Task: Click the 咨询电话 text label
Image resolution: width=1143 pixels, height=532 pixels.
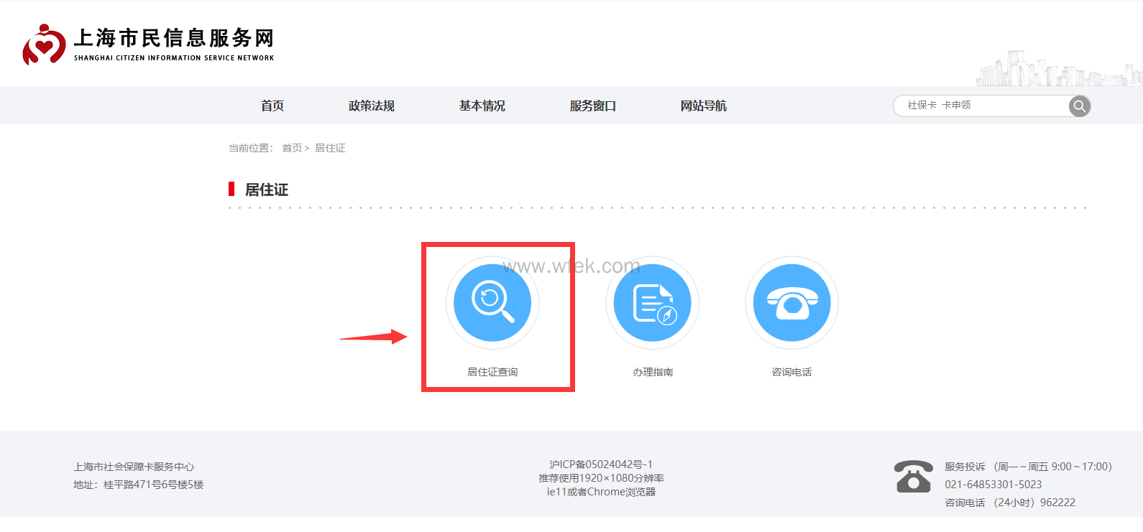Action: (x=791, y=372)
